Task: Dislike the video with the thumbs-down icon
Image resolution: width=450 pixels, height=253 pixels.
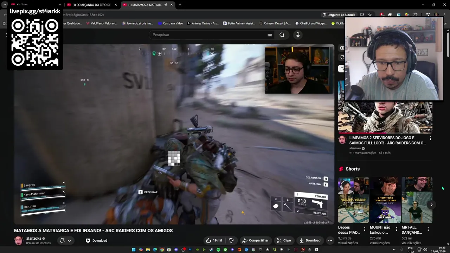Action: pyautogui.click(x=231, y=240)
